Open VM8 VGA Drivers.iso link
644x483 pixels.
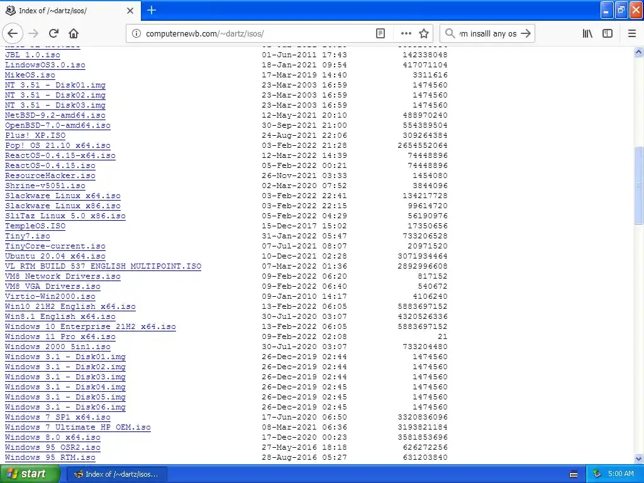coord(53,286)
